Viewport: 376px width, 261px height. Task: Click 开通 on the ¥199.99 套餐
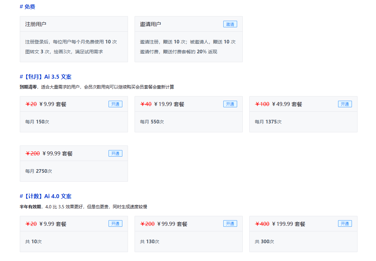[345, 224]
